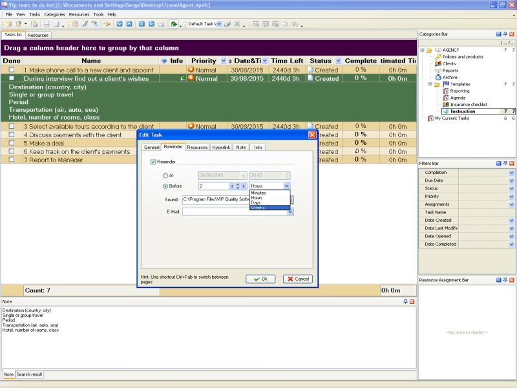The height and width of the screenshot is (388, 517).
Task: Click the E-Mail input field
Action: (x=235, y=211)
